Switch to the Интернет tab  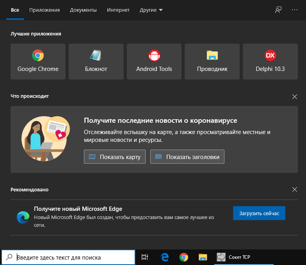pyautogui.click(x=118, y=10)
